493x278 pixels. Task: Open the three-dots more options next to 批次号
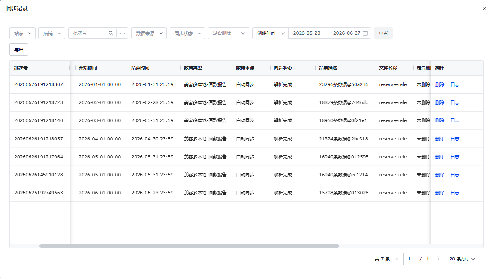[122, 33]
